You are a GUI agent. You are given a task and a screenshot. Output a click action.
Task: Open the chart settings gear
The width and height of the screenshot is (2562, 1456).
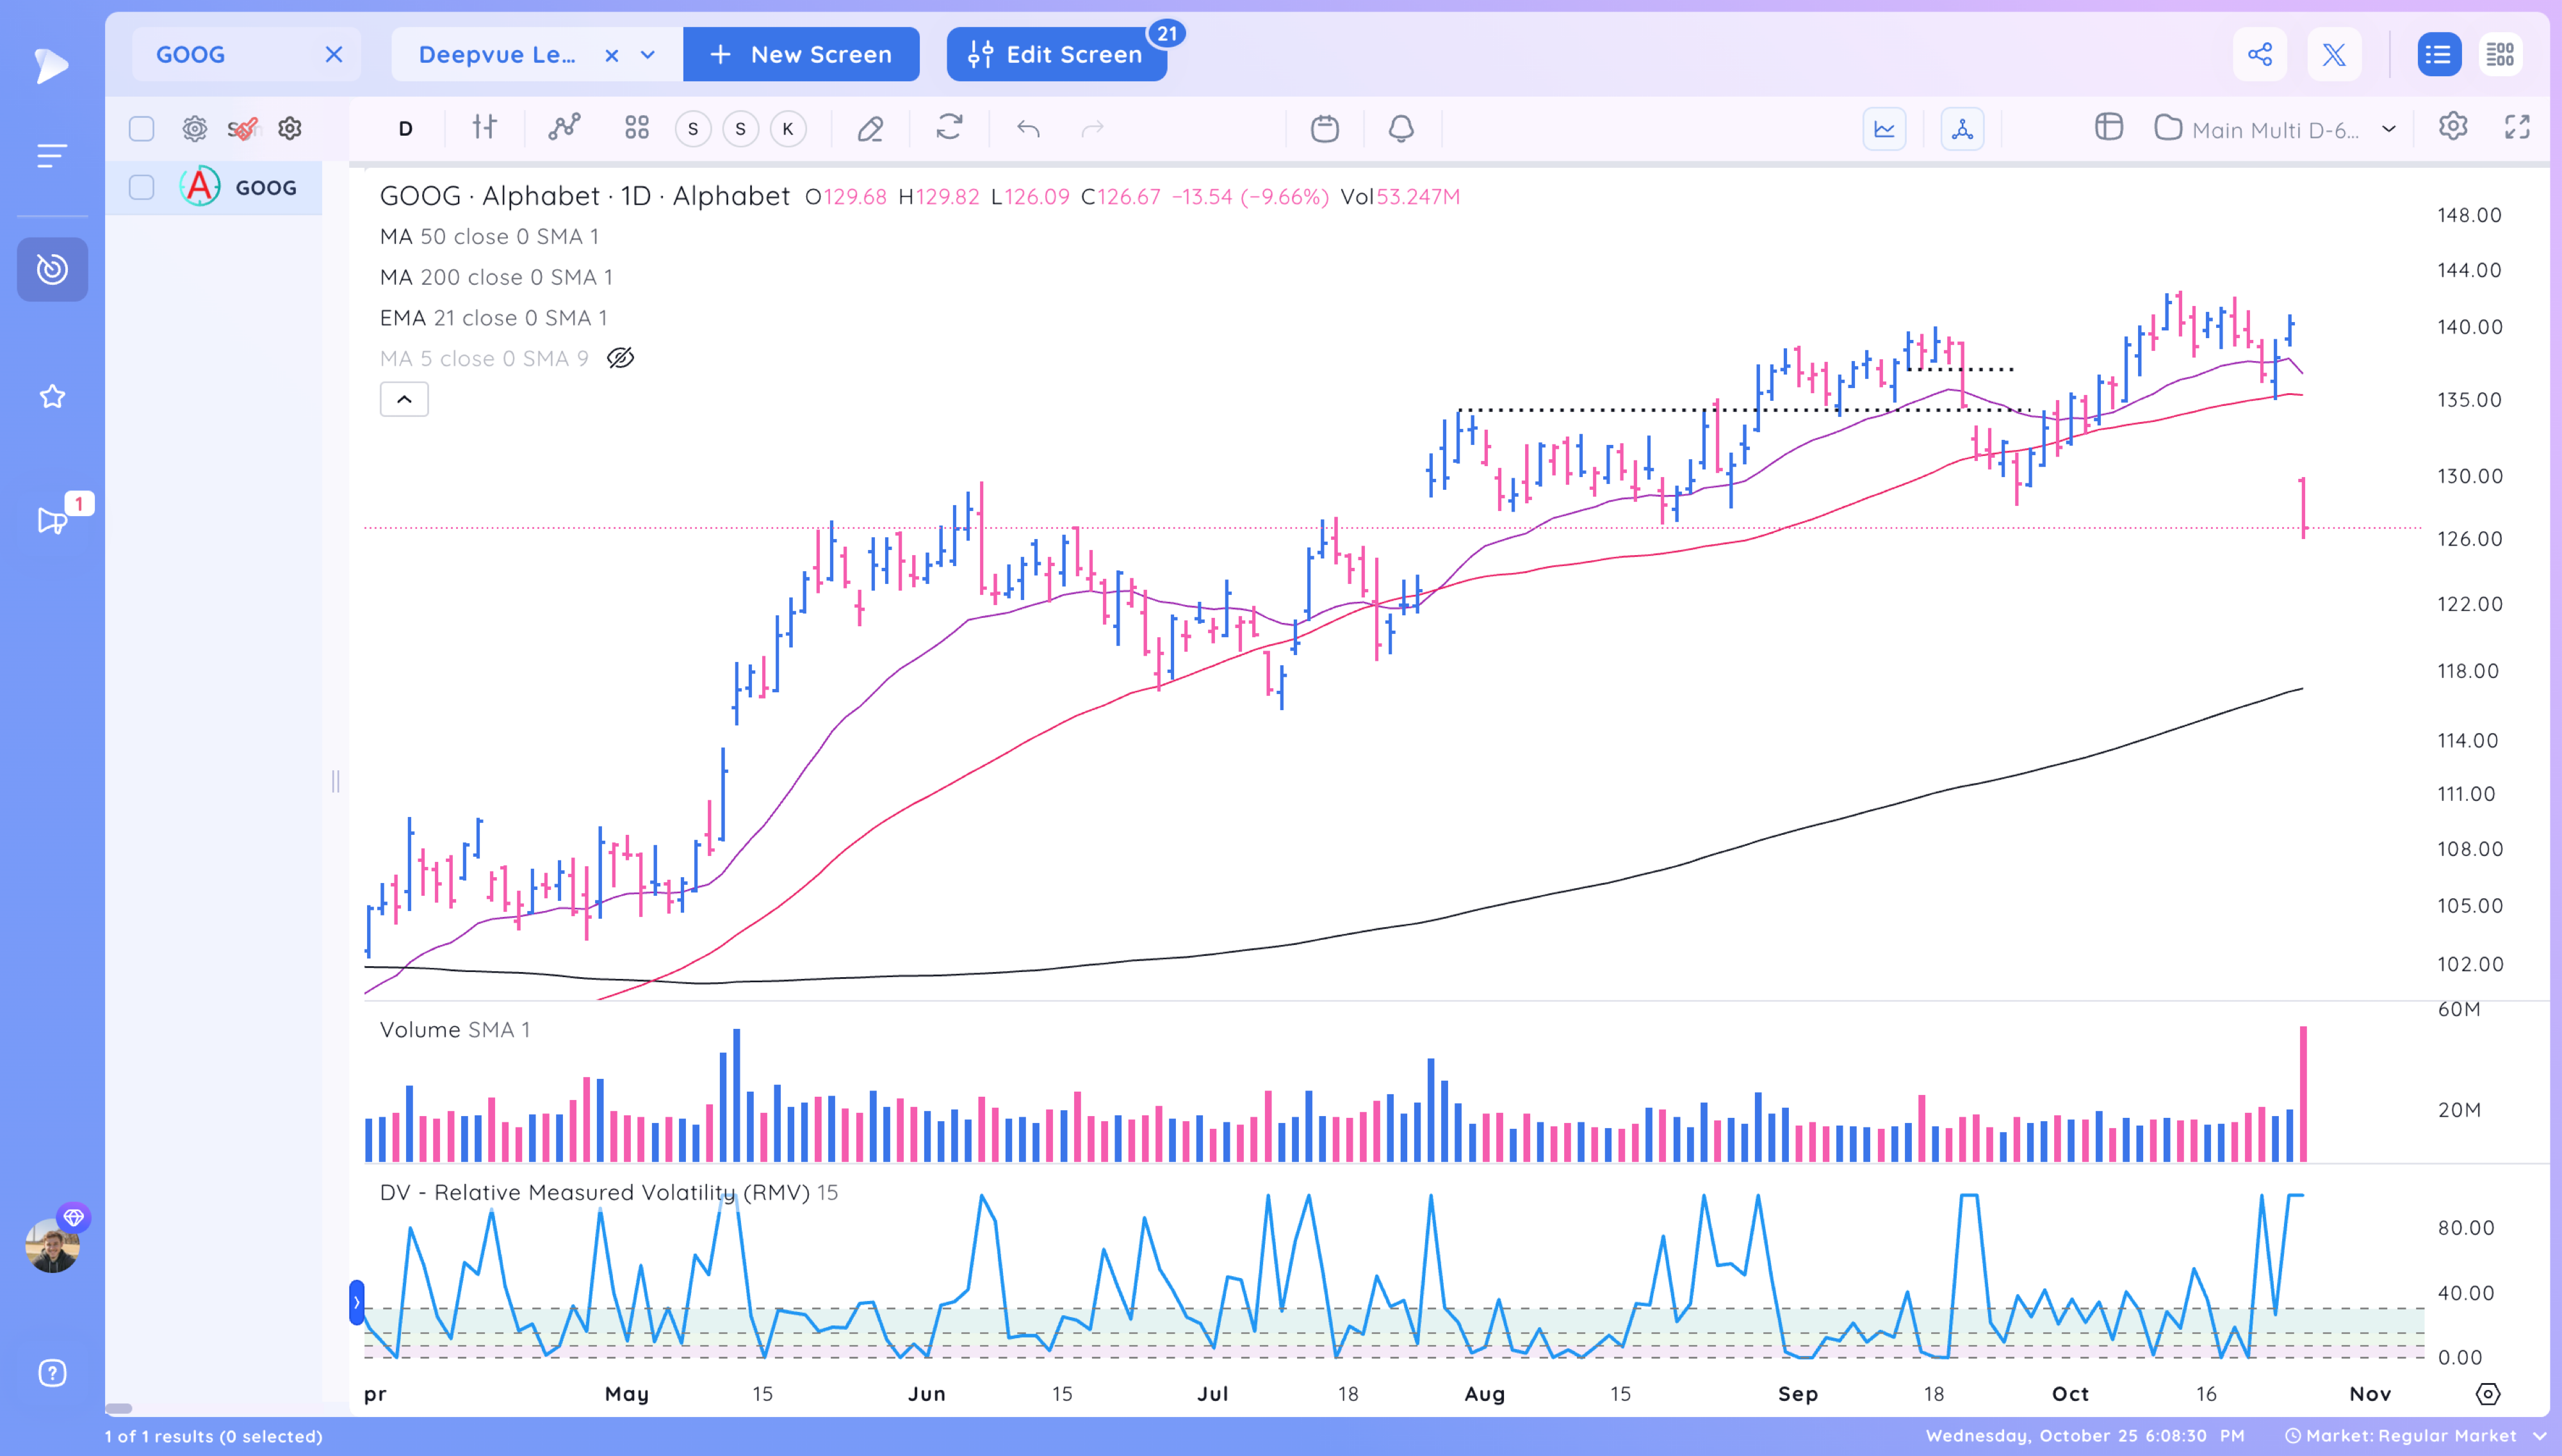tap(2453, 127)
